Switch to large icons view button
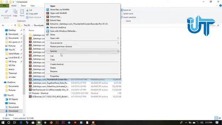222x125 pixels. [220, 118]
